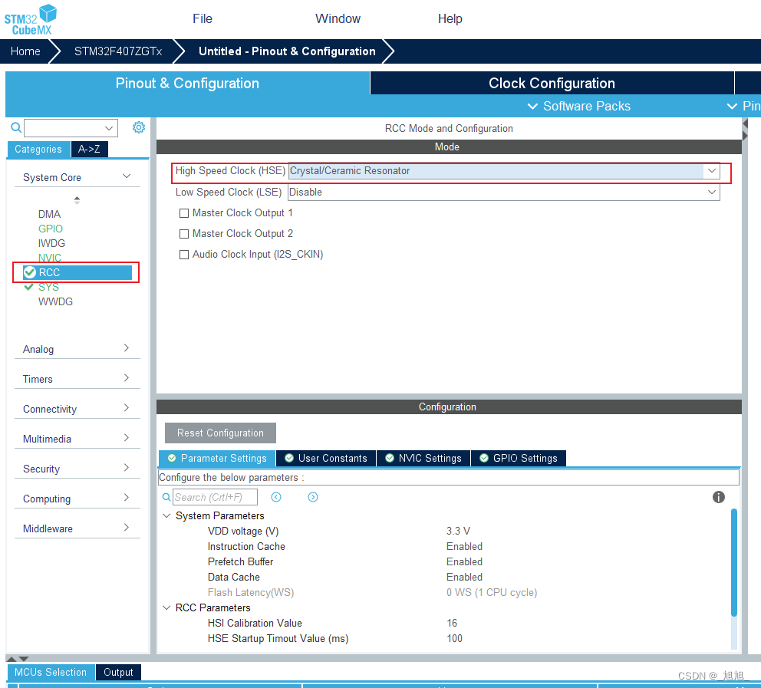This screenshot has height=688, width=761.
Task: Click the parameter list vertical scrollbar
Action: point(734,562)
